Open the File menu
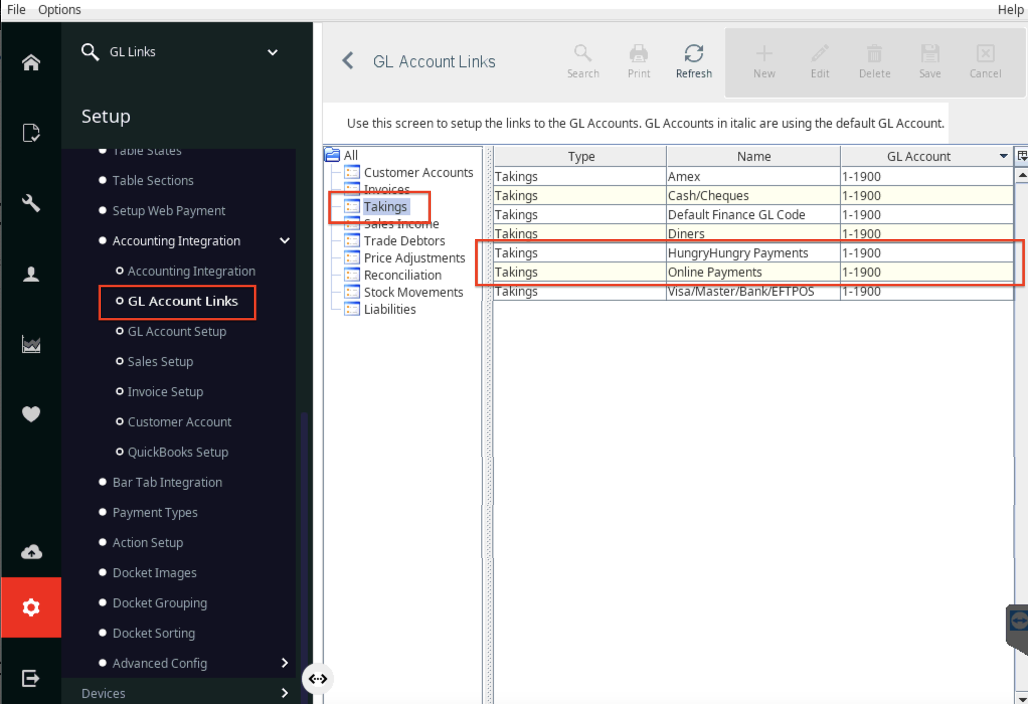The height and width of the screenshot is (704, 1028). [16, 10]
